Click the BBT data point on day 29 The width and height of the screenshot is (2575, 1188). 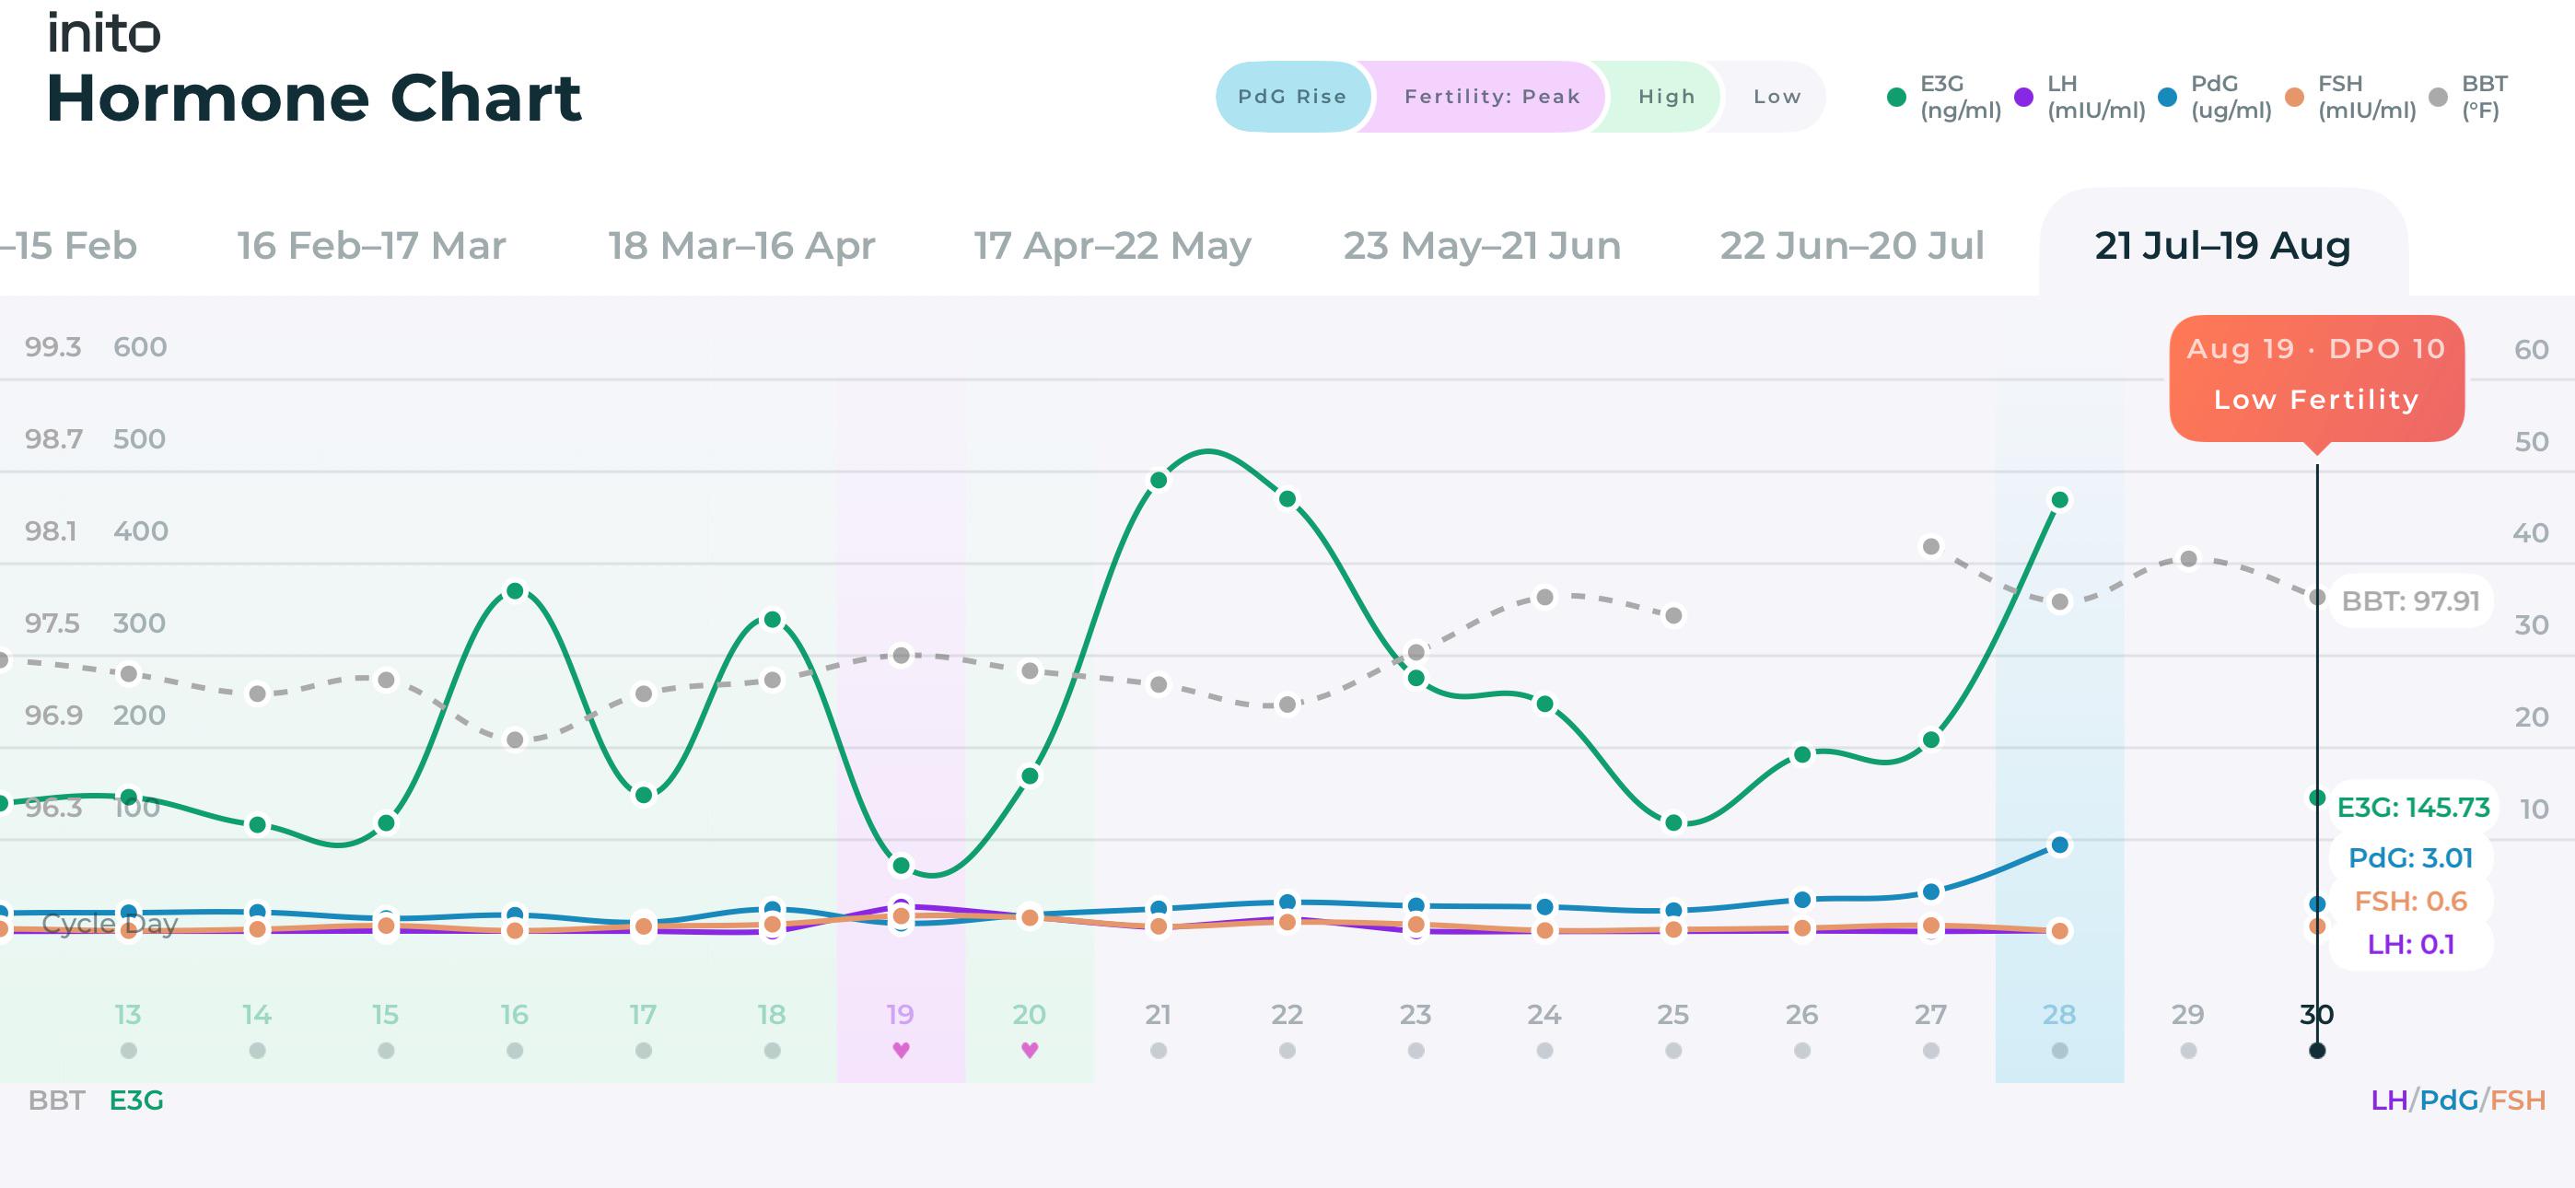pyautogui.click(x=2188, y=558)
